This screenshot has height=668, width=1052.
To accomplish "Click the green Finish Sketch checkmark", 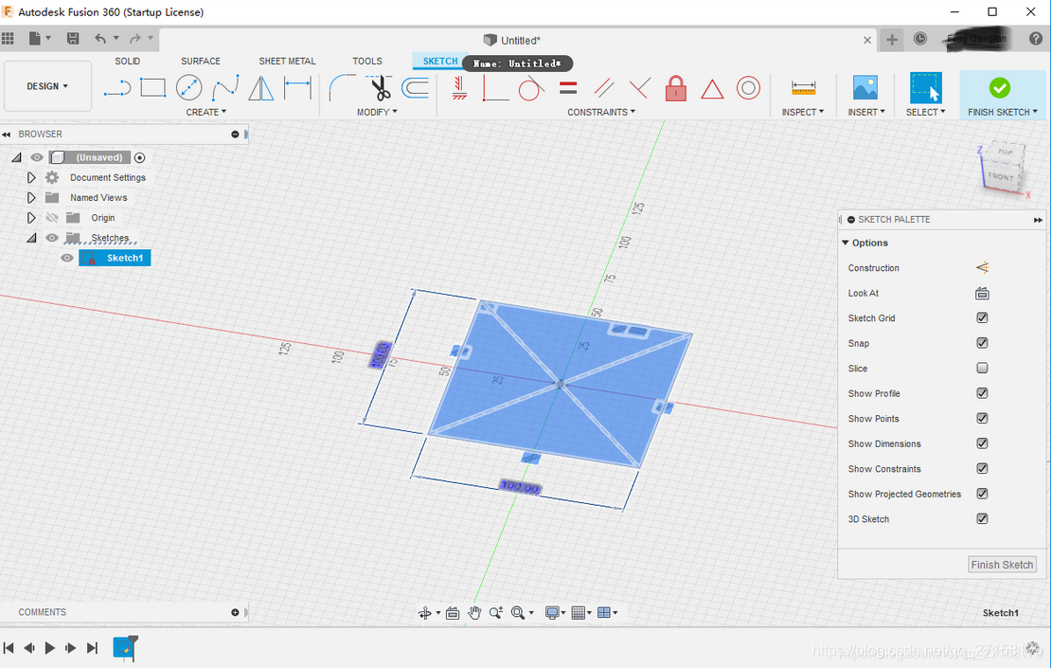I will (999, 88).
